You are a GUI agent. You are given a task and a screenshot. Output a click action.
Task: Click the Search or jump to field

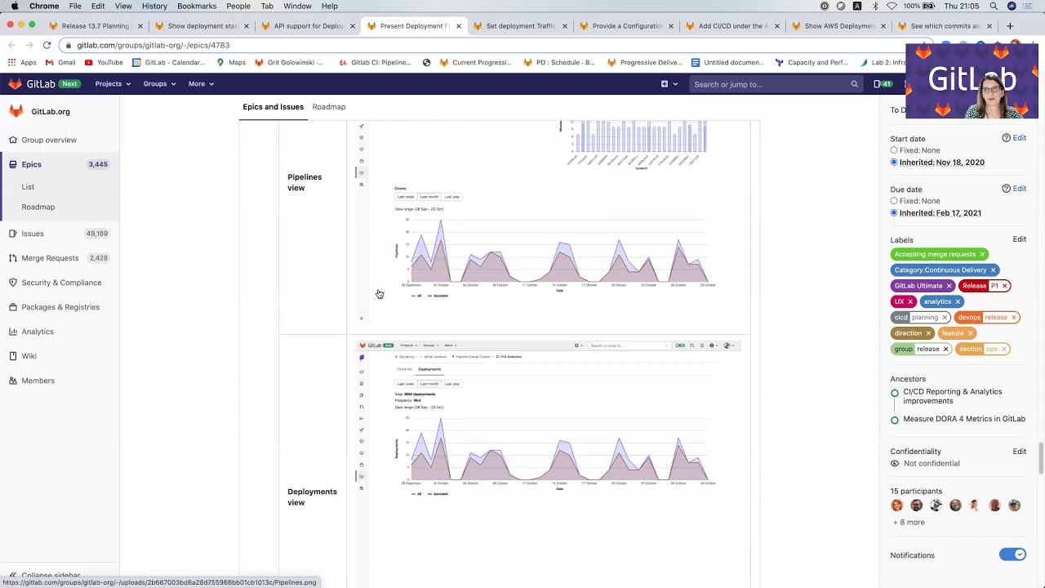click(x=776, y=84)
